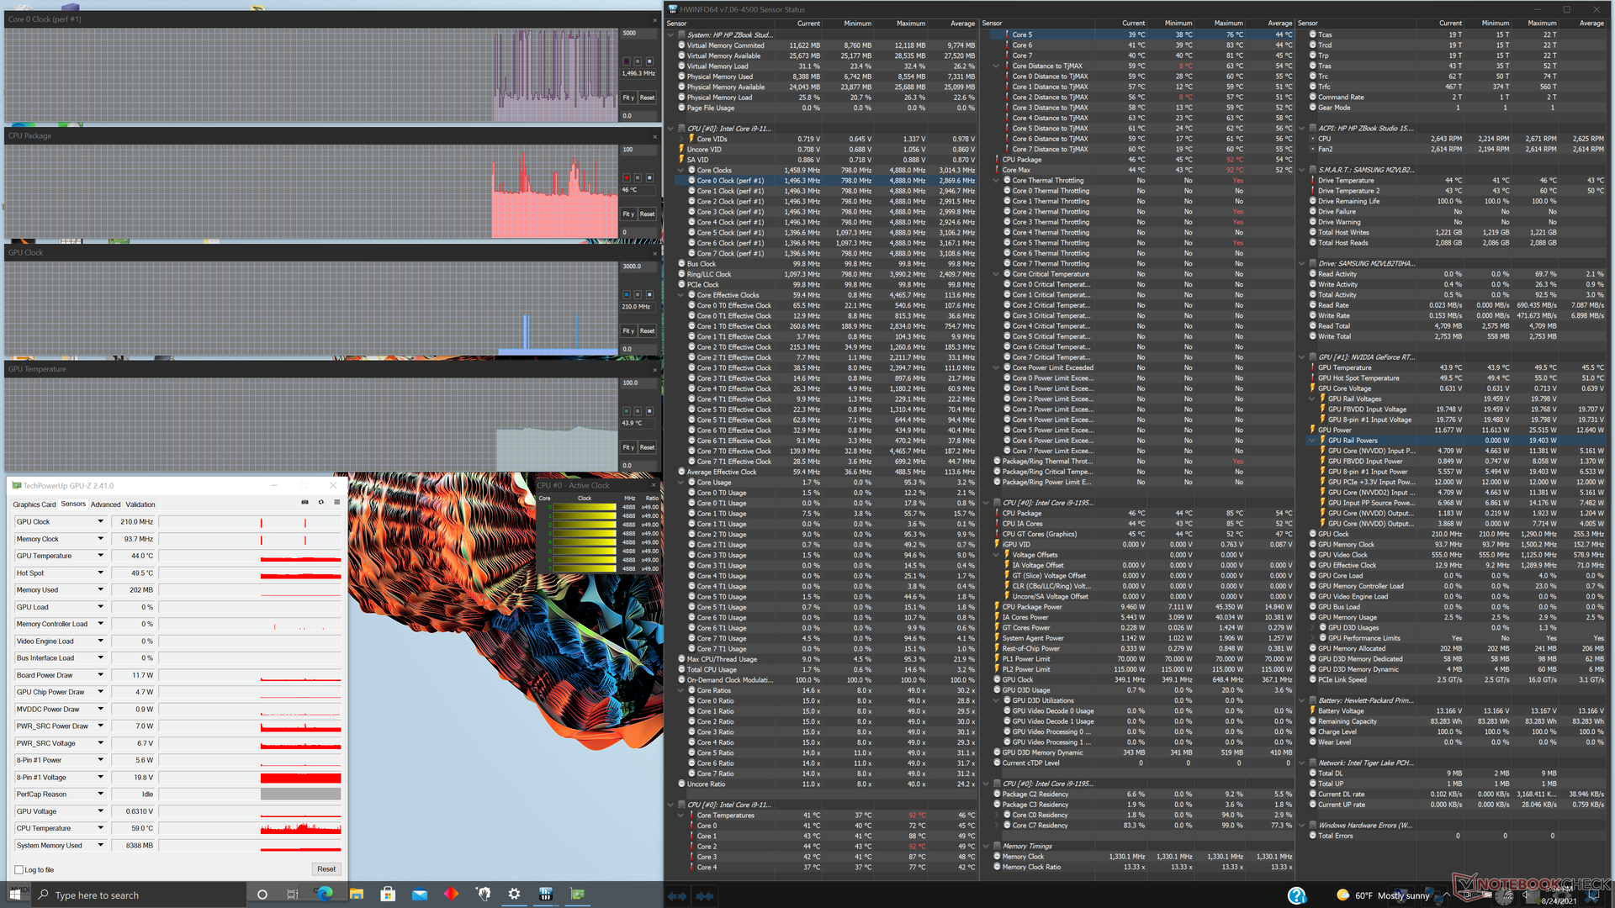Open the GPU Clock sensor dropdown arrow
This screenshot has height=908, width=1615.
(100, 522)
